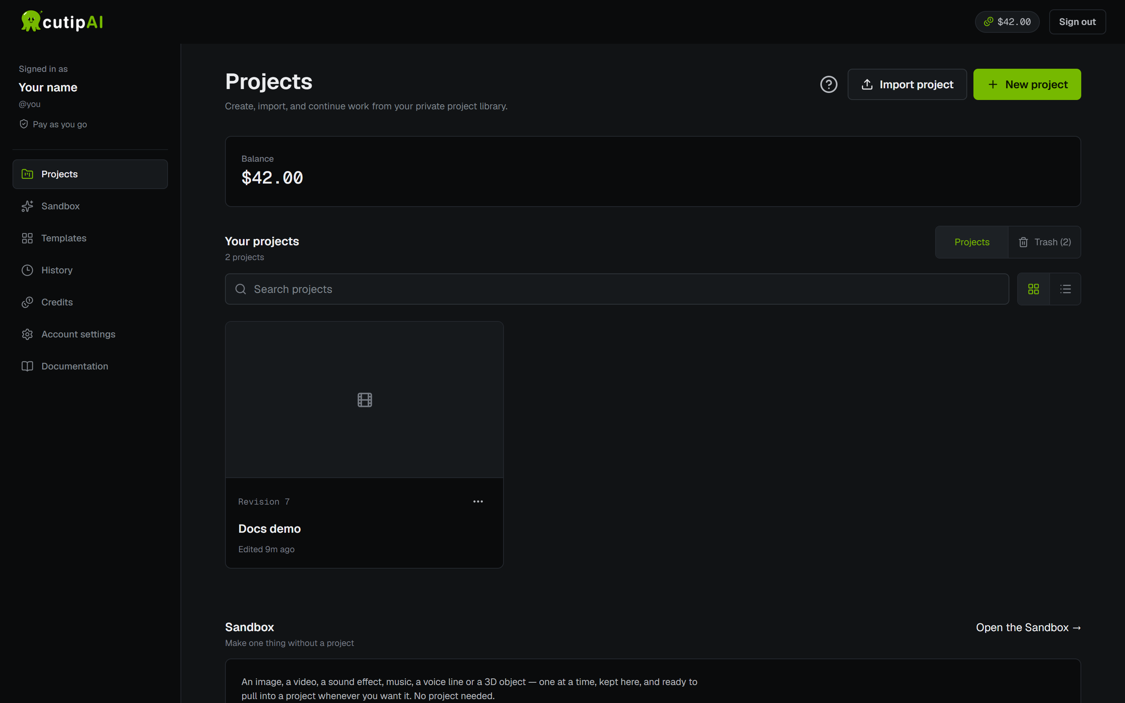This screenshot has width=1125, height=703.
Task: Click the help question mark icon
Action: pyautogui.click(x=829, y=84)
